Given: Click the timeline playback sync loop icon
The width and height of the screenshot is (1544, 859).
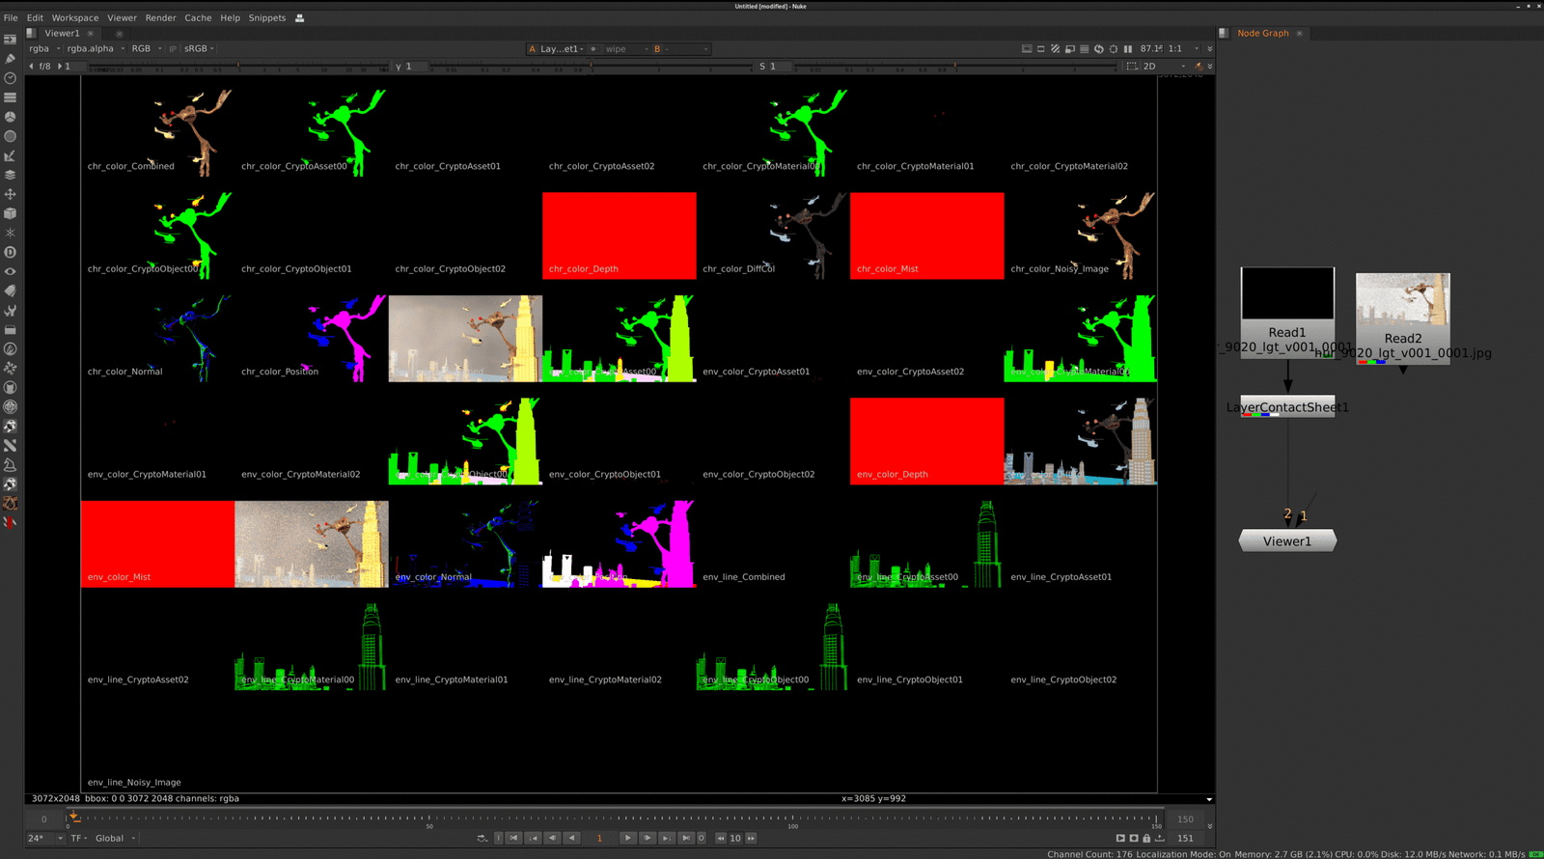Looking at the screenshot, I should coord(482,838).
